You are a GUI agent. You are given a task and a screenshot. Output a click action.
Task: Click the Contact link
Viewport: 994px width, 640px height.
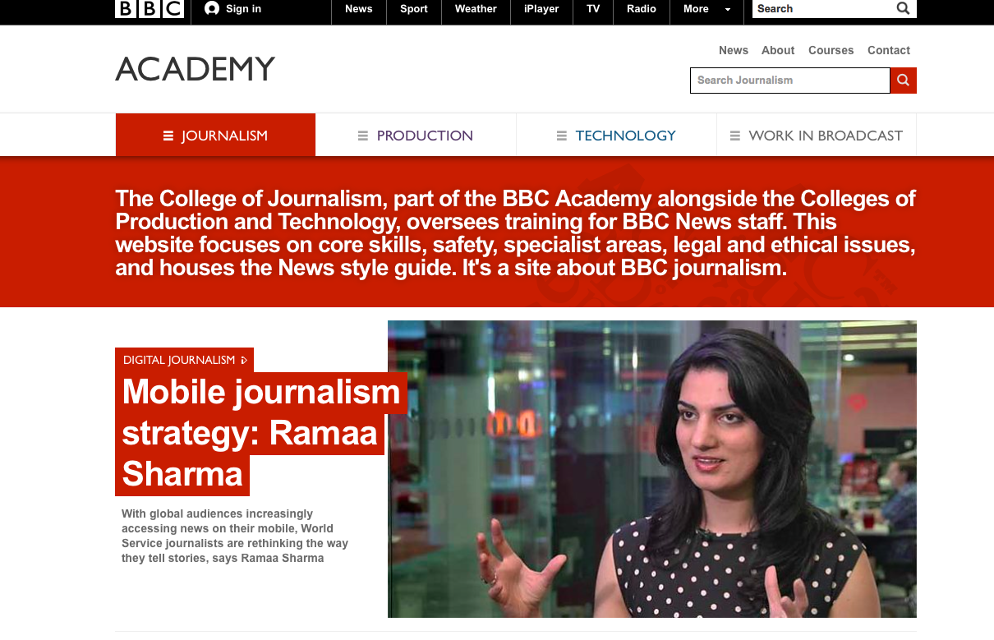pyautogui.click(x=889, y=50)
